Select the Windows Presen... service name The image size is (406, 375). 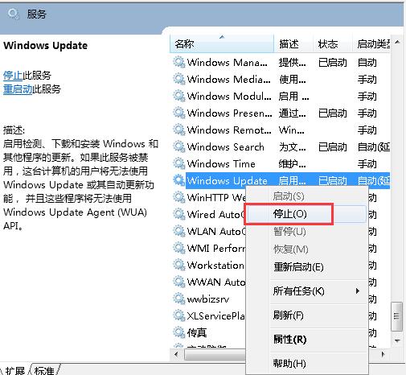229,113
